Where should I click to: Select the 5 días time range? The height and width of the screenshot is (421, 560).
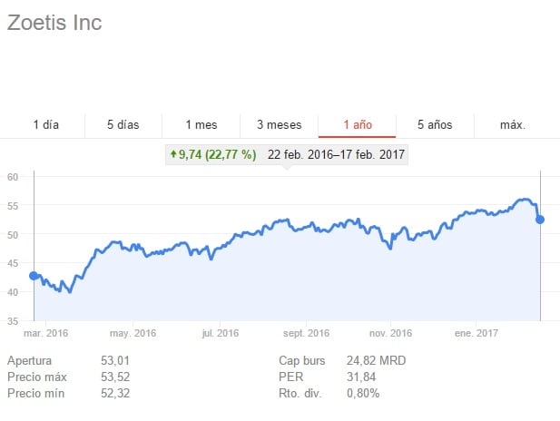pyautogui.click(x=123, y=124)
